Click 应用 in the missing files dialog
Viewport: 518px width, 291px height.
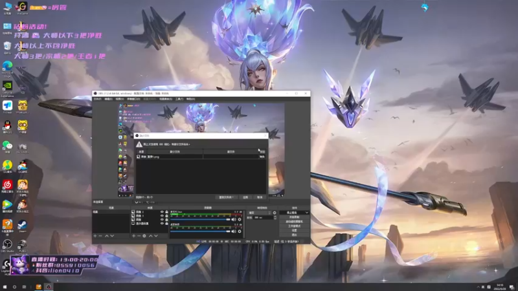pyautogui.click(x=245, y=197)
